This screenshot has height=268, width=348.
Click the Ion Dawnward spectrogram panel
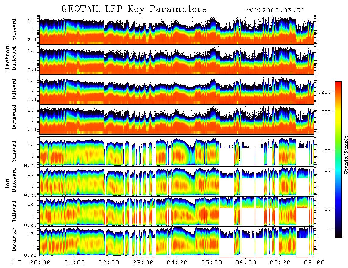(x=177, y=241)
